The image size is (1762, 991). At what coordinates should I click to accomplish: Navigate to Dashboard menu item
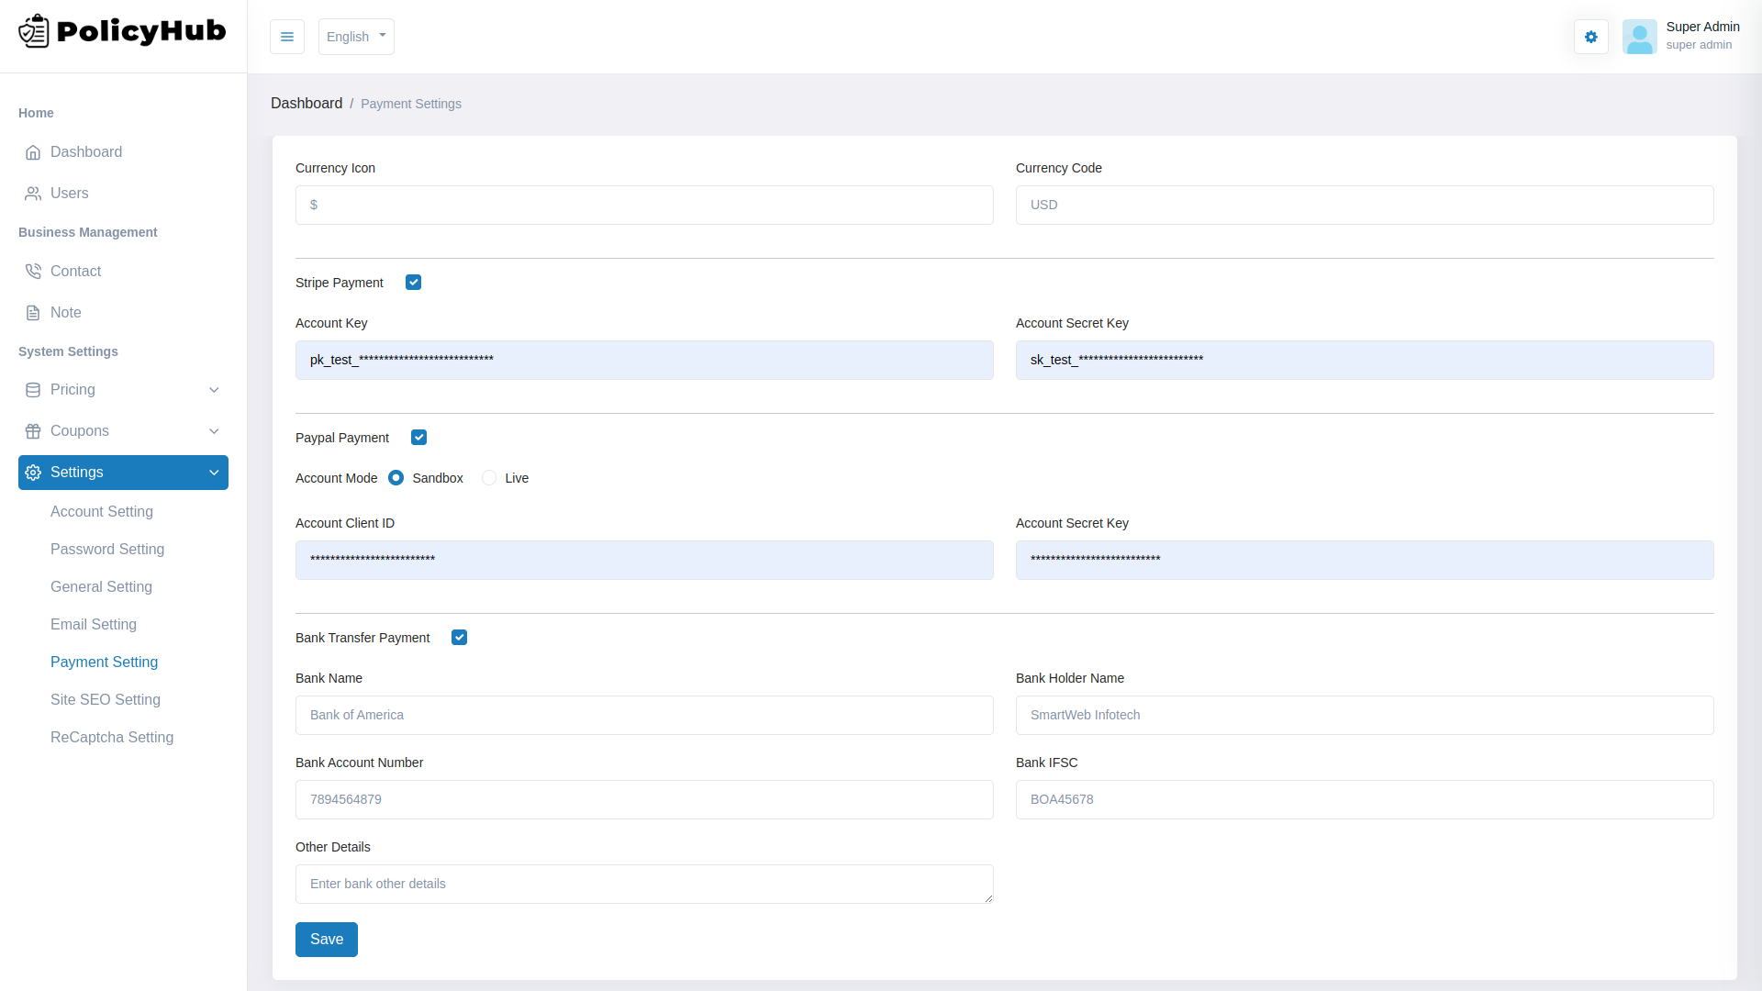pos(86,151)
